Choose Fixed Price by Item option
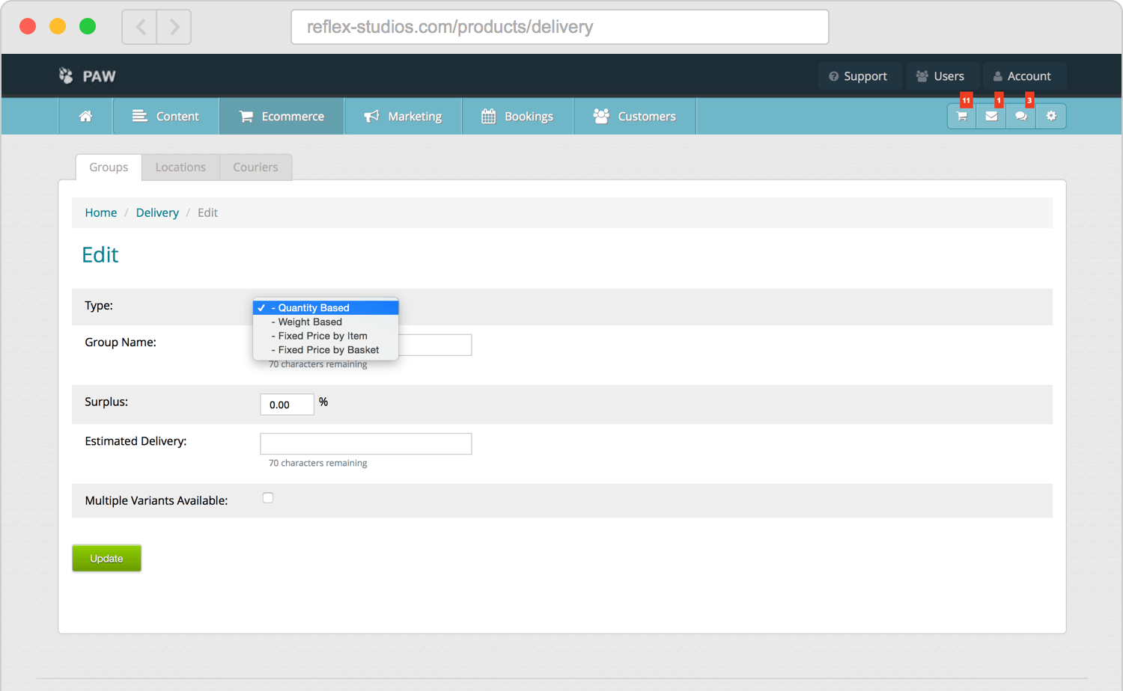The width and height of the screenshot is (1123, 691). coord(323,336)
